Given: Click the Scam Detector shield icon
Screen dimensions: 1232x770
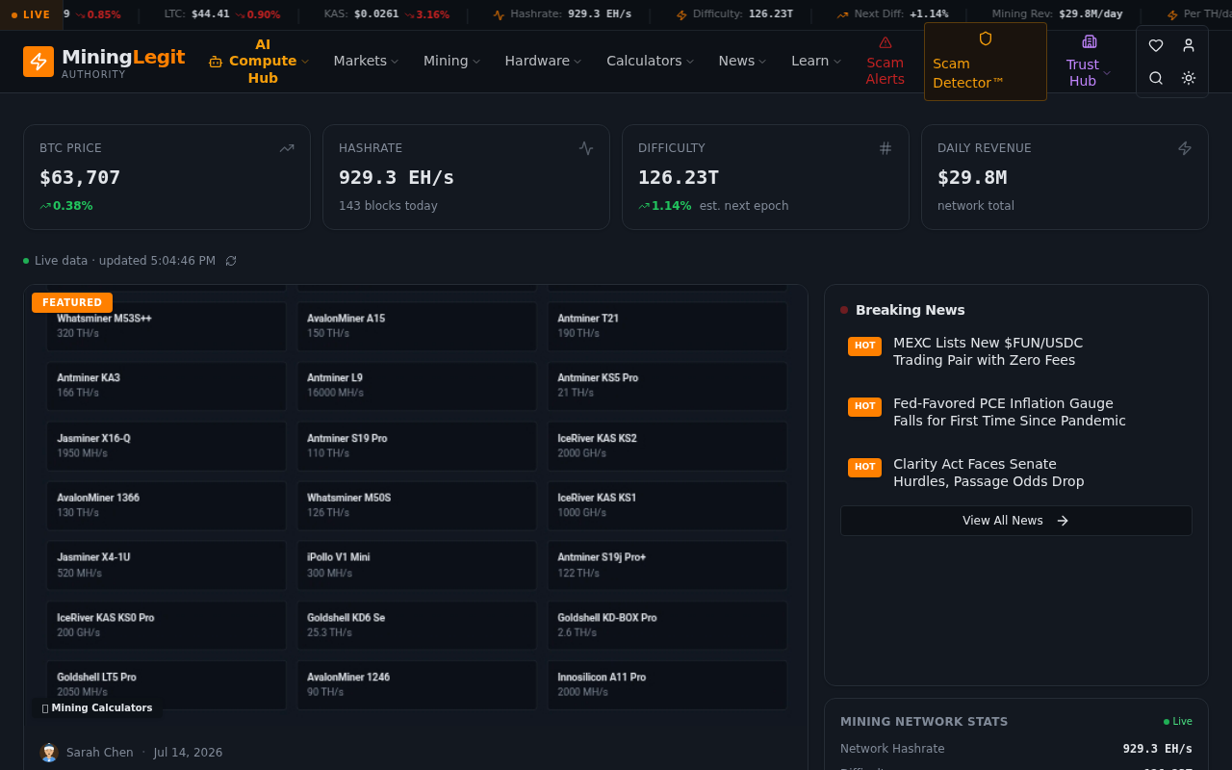Looking at the screenshot, I should pyautogui.click(x=986, y=38).
